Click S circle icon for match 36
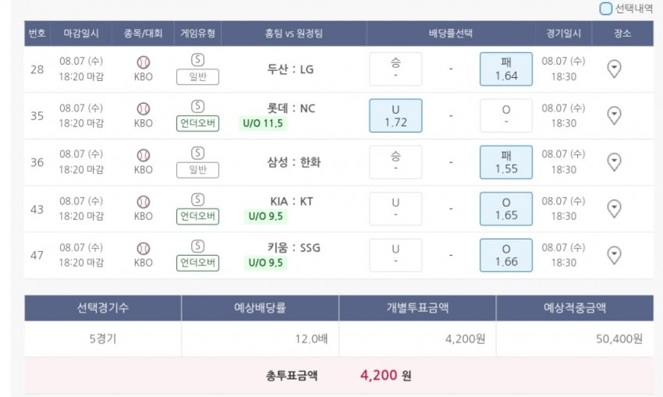This screenshot has height=397, width=663. point(197,153)
